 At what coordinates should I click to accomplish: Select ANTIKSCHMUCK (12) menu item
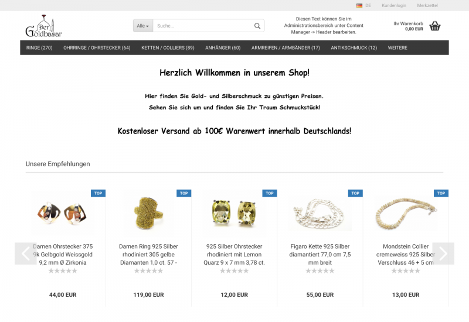click(x=354, y=48)
